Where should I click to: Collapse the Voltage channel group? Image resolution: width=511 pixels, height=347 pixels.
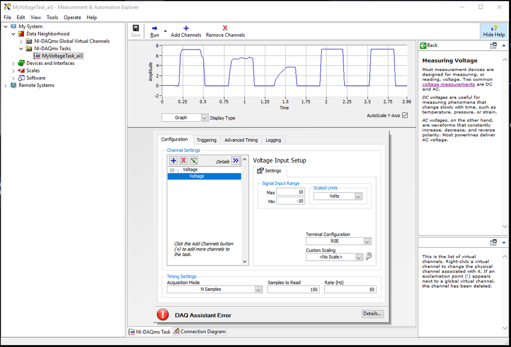pos(172,170)
